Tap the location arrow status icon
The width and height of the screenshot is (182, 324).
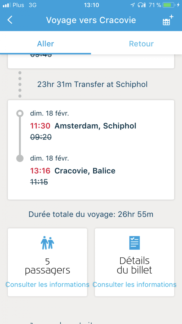pyautogui.click(x=133, y=5)
